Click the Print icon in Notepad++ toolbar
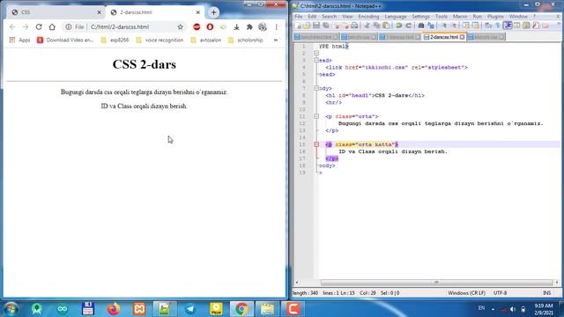 [x=354, y=26]
